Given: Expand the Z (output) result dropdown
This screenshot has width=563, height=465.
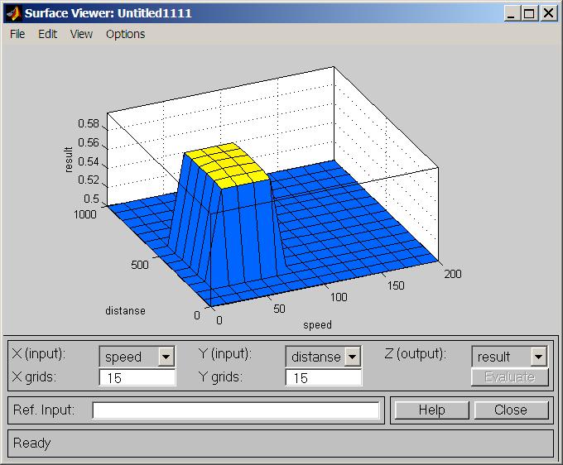Looking at the screenshot, I should coord(539,357).
